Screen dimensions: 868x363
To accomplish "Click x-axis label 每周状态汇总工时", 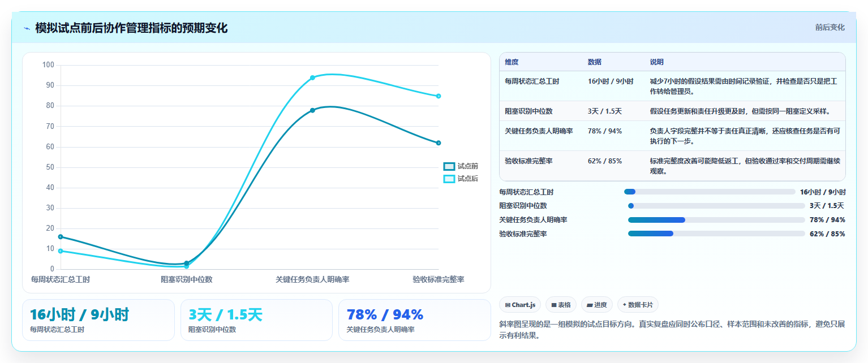I will [x=61, y=279].
